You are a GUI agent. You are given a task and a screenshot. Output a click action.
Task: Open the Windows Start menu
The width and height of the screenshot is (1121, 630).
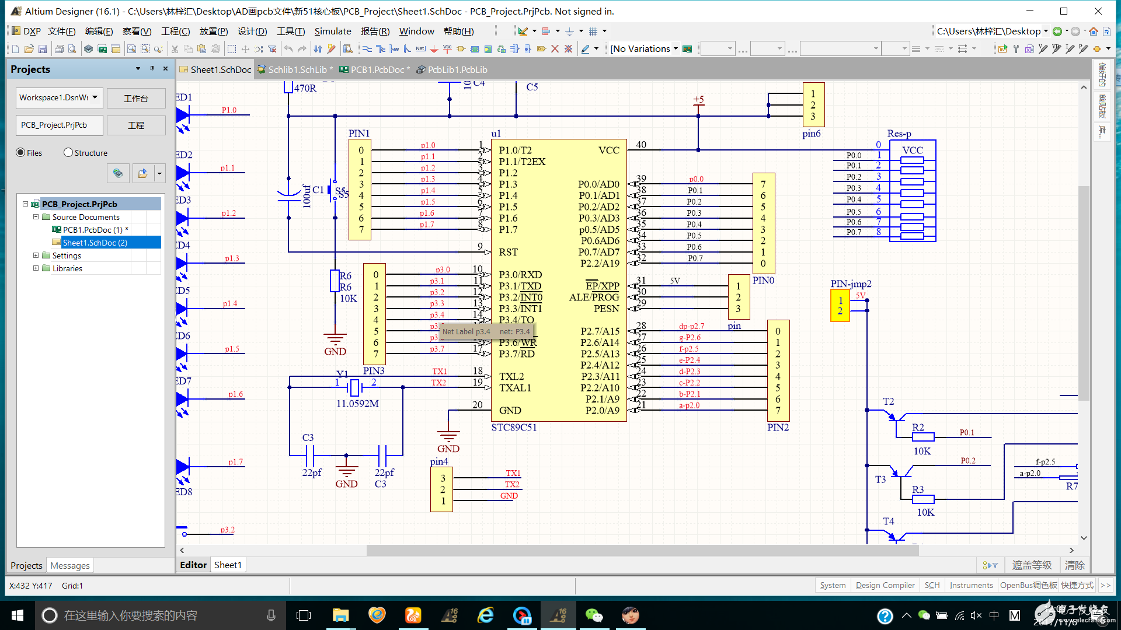click(18, 615)
